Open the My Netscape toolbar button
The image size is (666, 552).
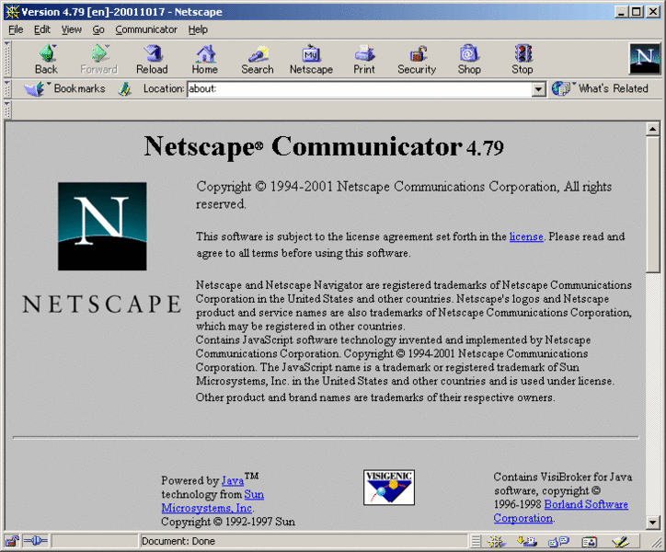coord(311,60)
